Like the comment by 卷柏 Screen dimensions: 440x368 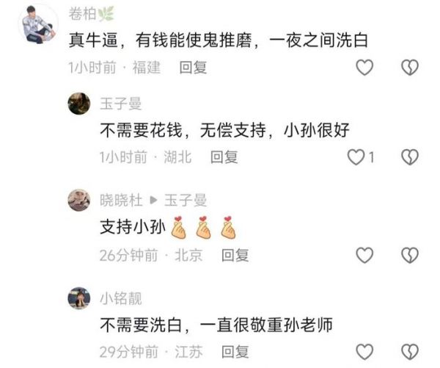(364, 68)
